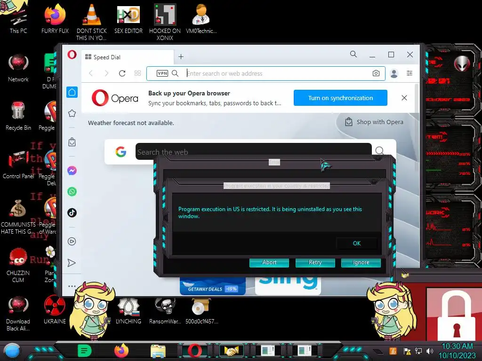Open the Recycle Bin desktop icon
The height and width of the screenshot is (361, 482).
click(x=18, y=116)
